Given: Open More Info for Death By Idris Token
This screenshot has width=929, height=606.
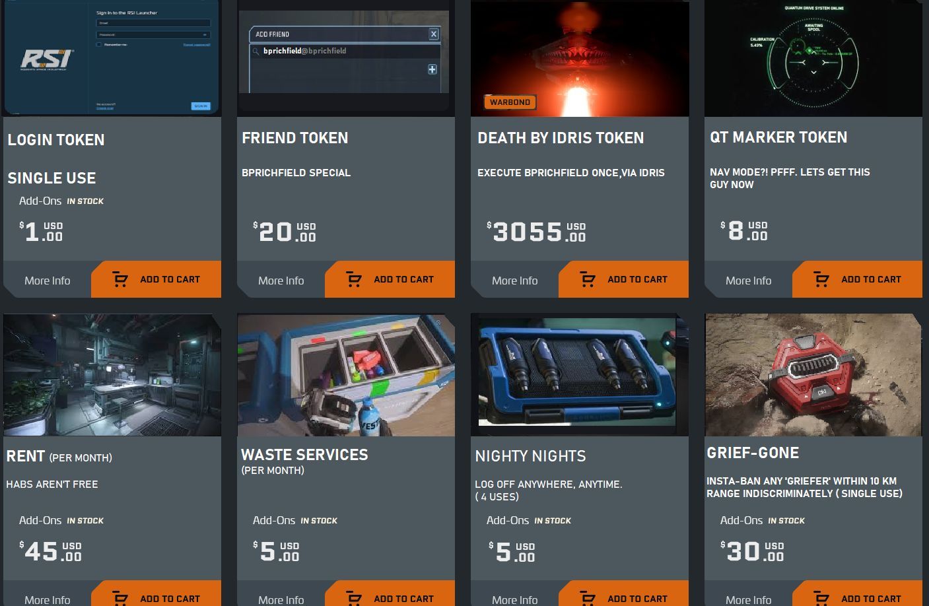Looking at the screenshot, I should [x=515, y=281].
